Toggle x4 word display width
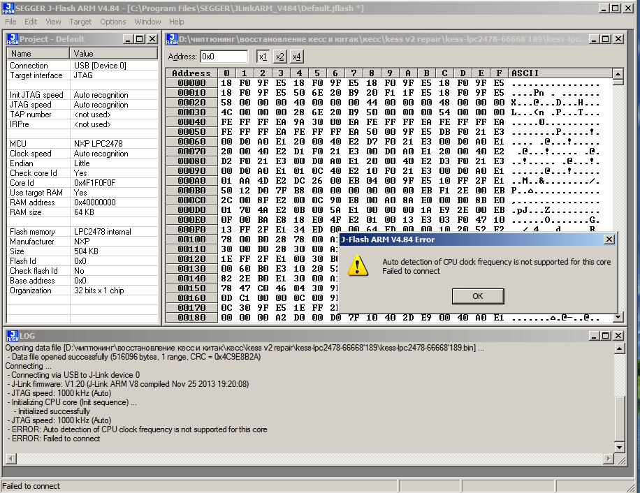Viewport: 640px width, 493px height. [x=297, y=57]
